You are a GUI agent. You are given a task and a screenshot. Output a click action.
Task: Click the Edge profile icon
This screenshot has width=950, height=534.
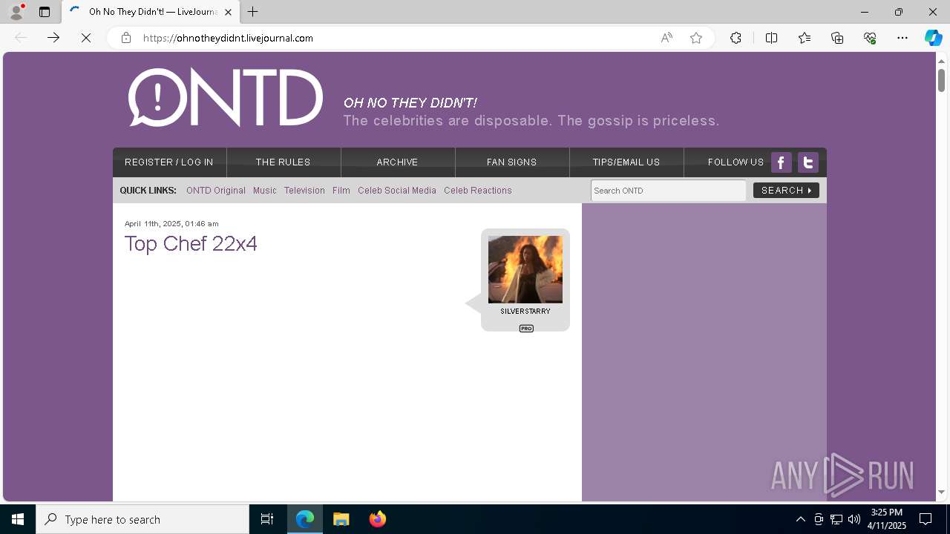click(16, 12)
